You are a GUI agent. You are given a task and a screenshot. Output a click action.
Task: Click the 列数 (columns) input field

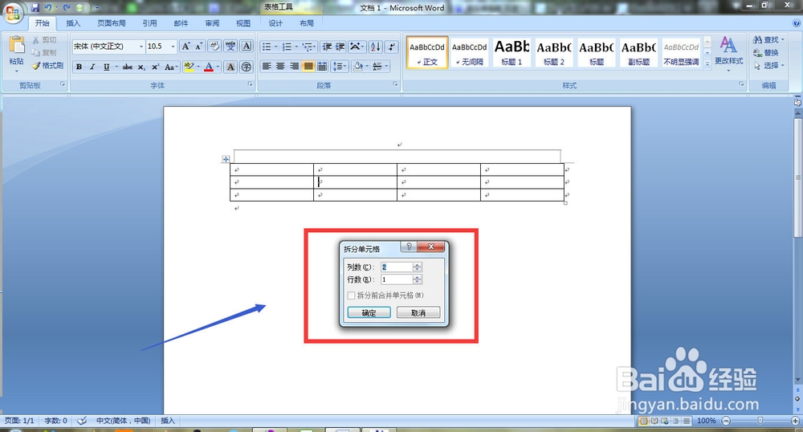click(x=397, y=267)
